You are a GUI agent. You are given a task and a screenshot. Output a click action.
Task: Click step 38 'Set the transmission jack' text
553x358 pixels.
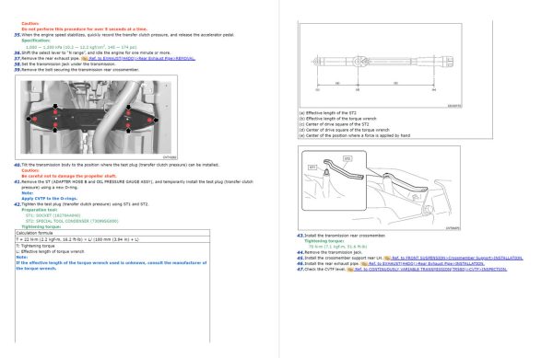(68, 64)
